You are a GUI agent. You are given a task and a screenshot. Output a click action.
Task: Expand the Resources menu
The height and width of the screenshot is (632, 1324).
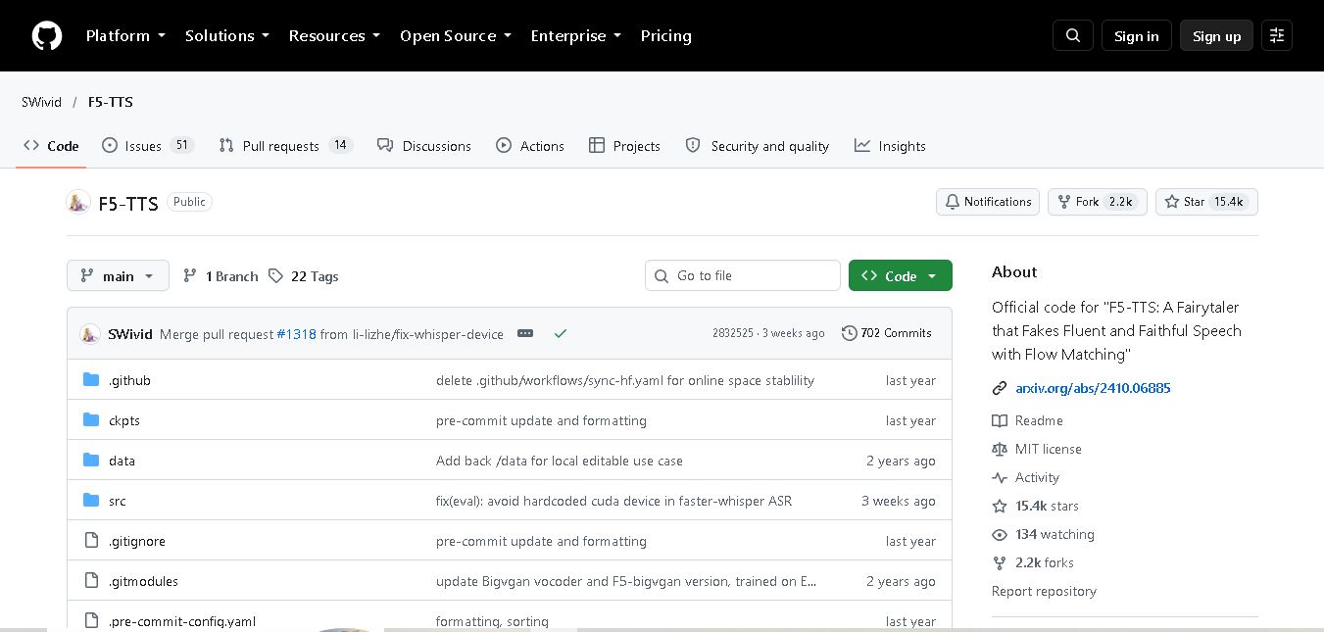(x=334, y=36)
